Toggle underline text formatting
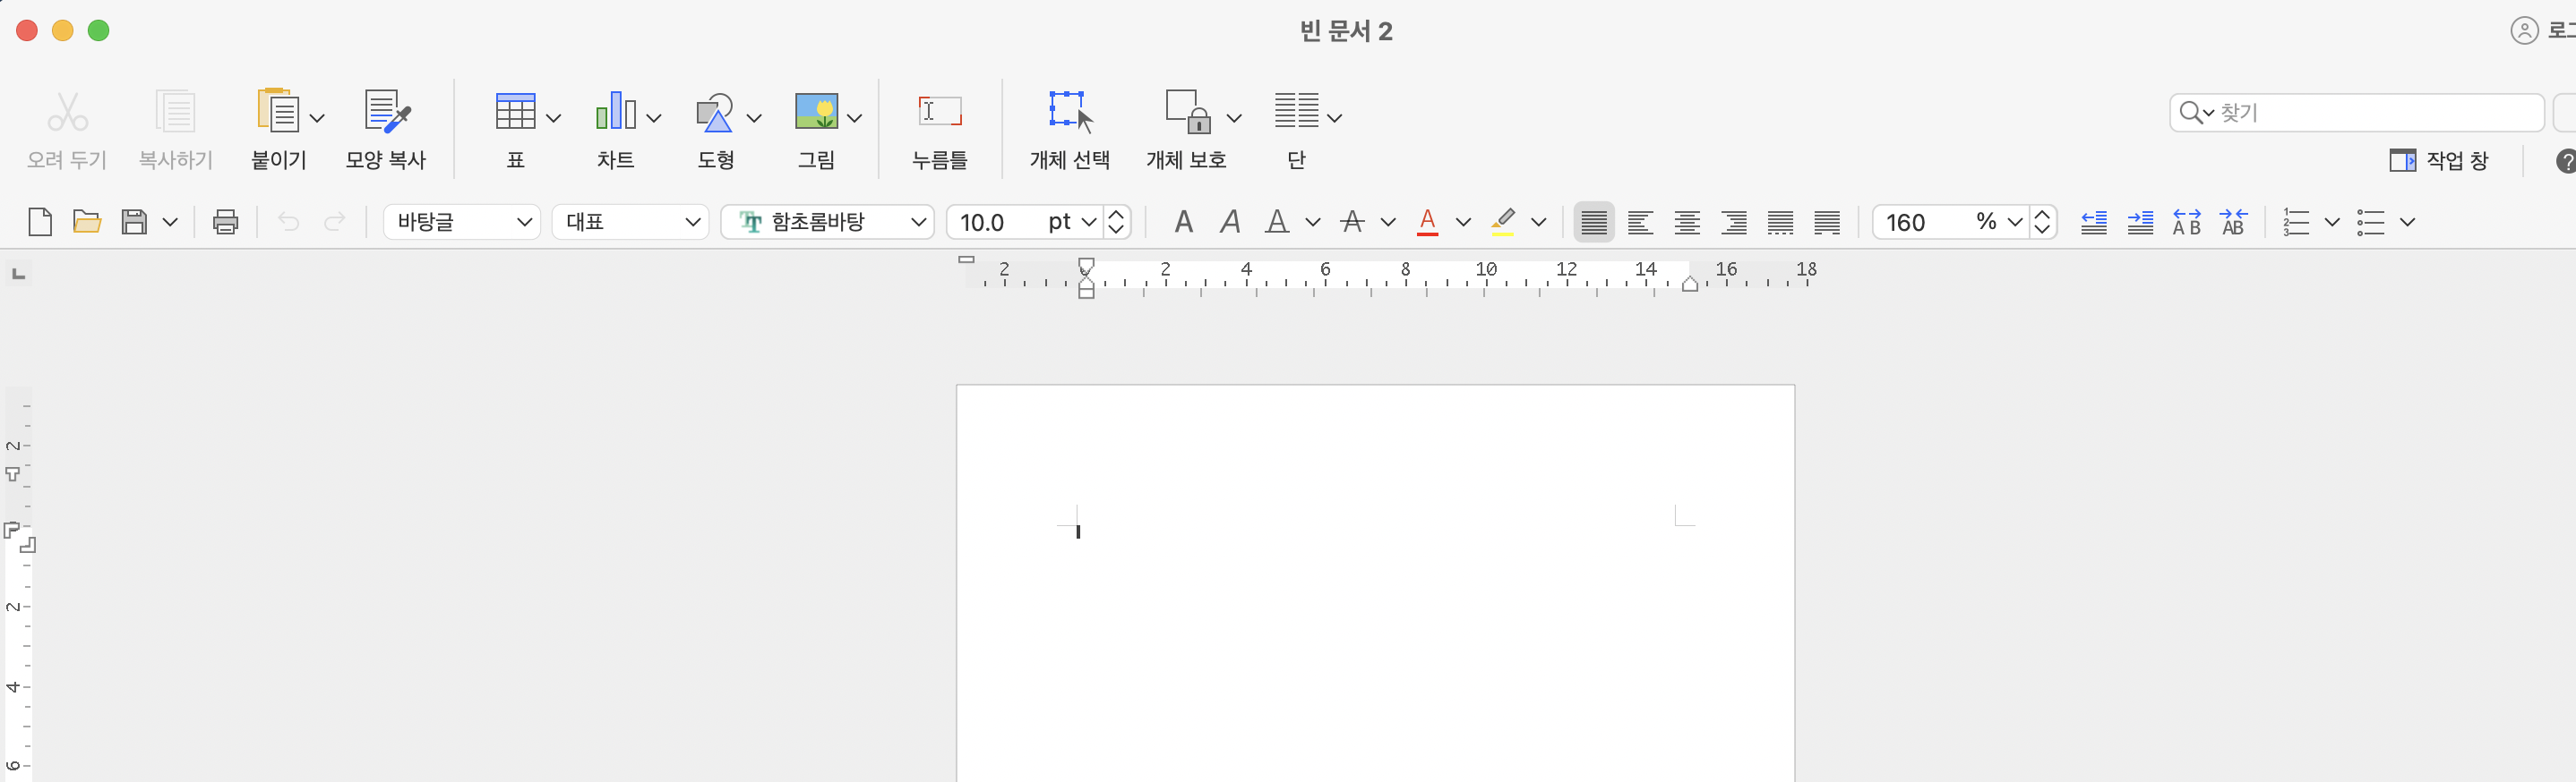2576x782 pixels. coord(1277,222)
